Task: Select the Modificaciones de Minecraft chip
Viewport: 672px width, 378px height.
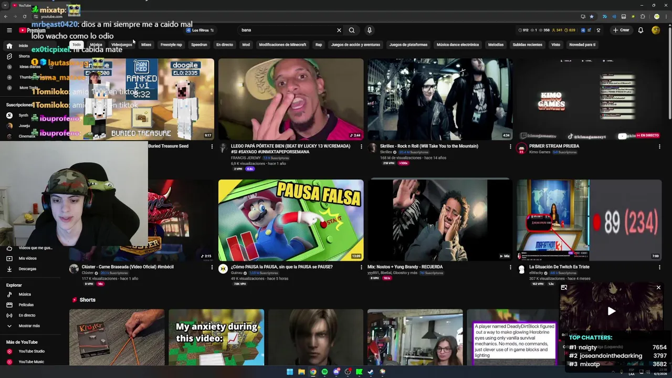Action: (x=282, y=45)
